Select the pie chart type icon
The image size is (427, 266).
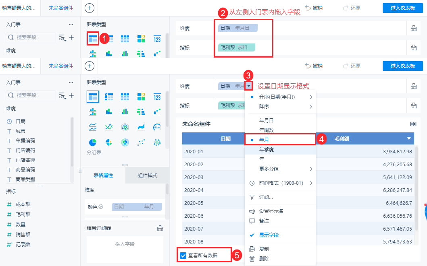coord(93,142)
